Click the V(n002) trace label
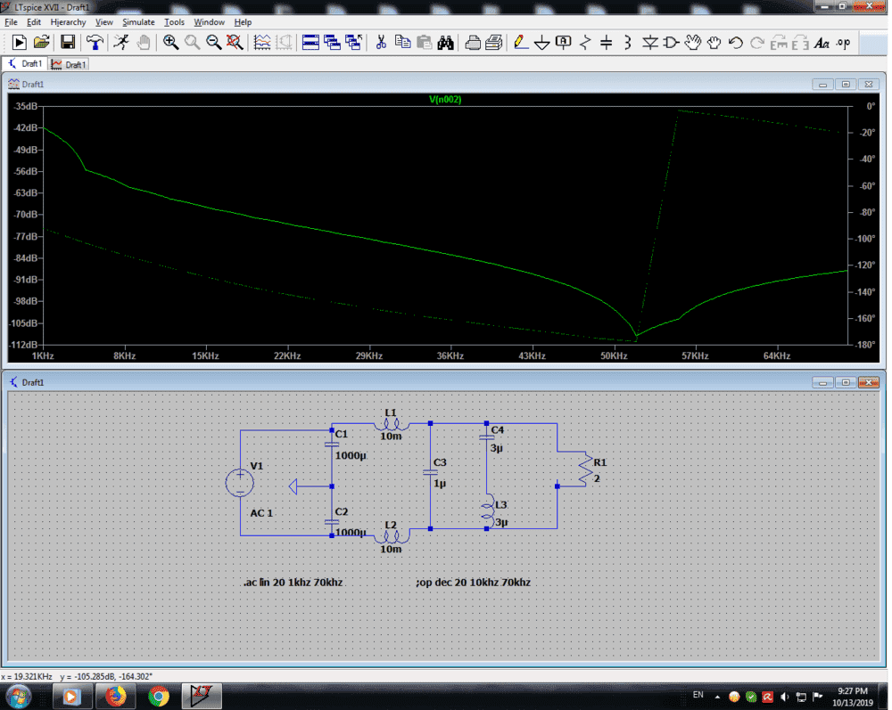 (x=445, y=100)
